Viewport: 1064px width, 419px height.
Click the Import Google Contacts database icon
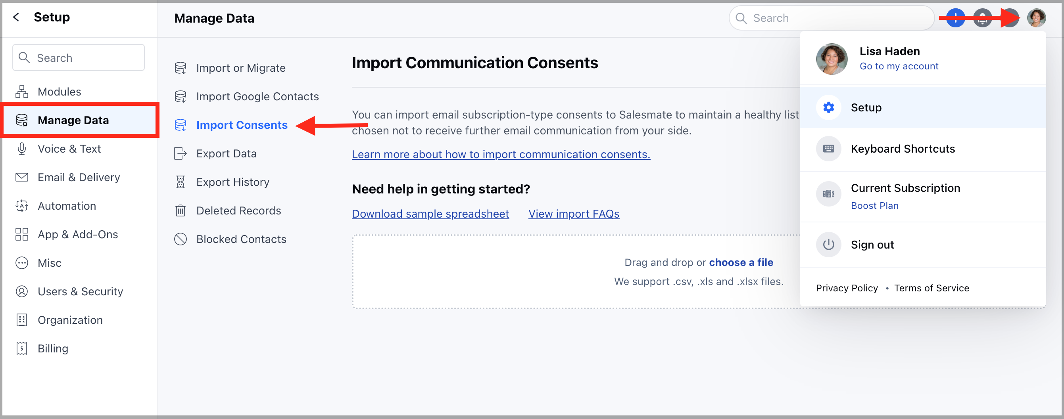point(181,96)
